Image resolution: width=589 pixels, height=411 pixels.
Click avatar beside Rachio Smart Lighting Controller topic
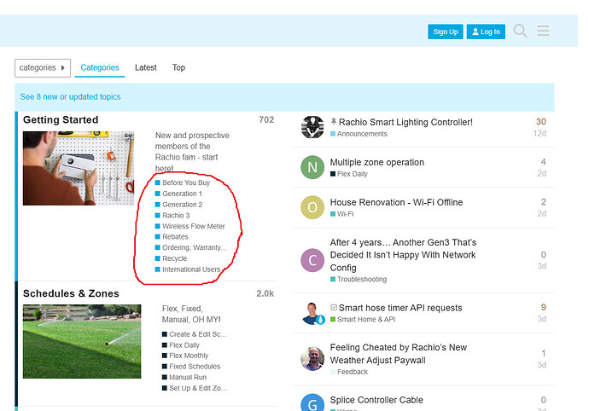[x=312, y=127]
